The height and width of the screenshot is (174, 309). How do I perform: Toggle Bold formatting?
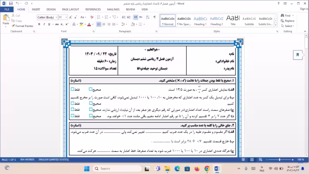coord(39,24)
